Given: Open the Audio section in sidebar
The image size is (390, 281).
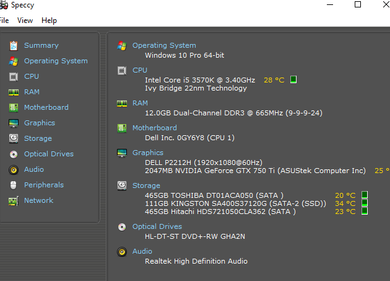Looking at the screenshot, I should (x=34, y=169).
